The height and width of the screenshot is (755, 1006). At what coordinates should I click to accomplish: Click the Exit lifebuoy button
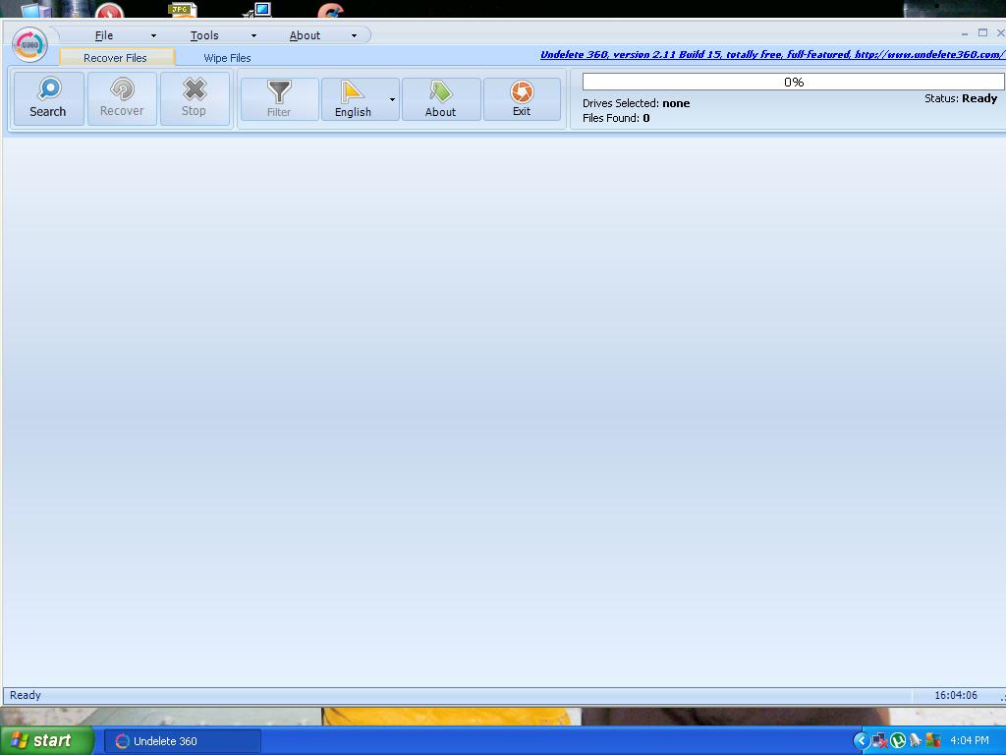(522, 99)
